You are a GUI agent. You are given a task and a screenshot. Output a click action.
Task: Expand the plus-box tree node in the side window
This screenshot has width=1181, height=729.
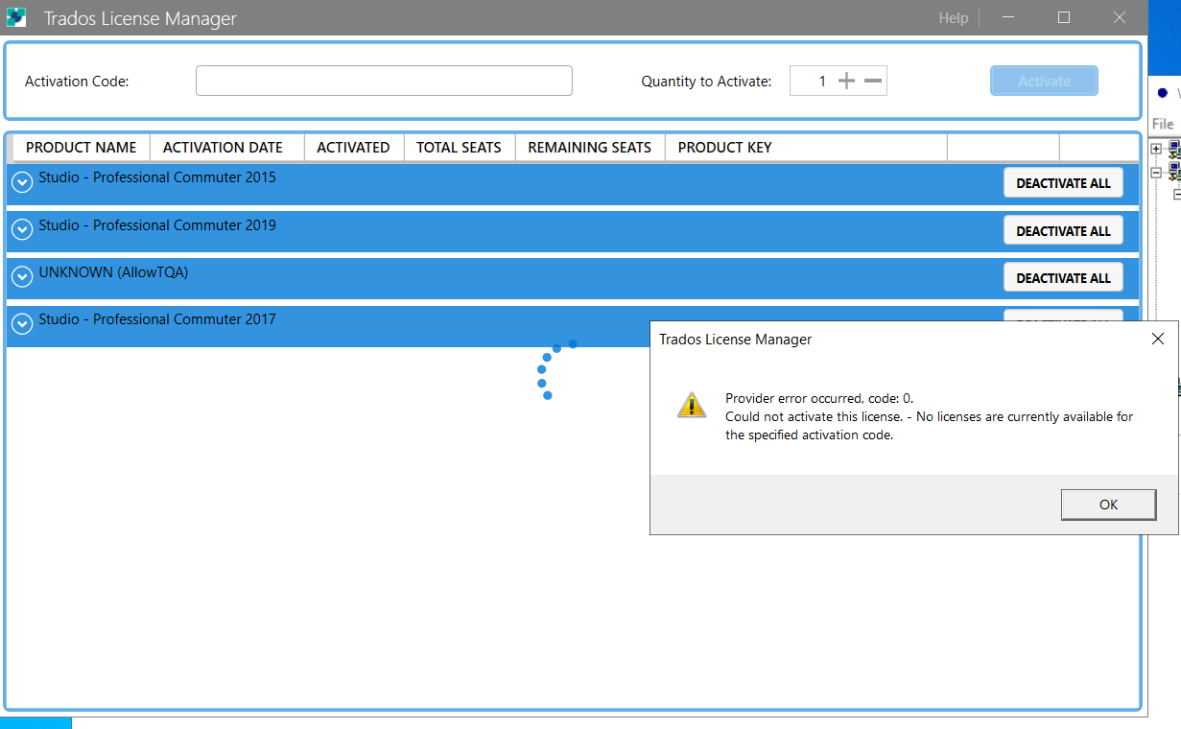[1157, 149]
